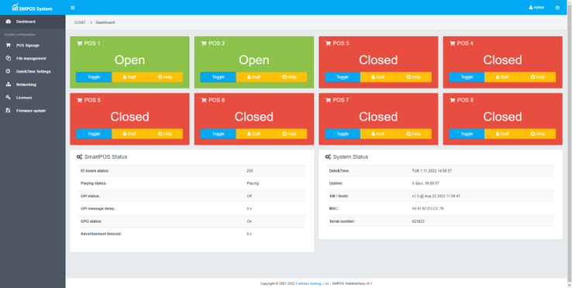This screenshot has height=288, width=572.
Task: Click the Staff button on POS 5
Action: tap(129, 134)
